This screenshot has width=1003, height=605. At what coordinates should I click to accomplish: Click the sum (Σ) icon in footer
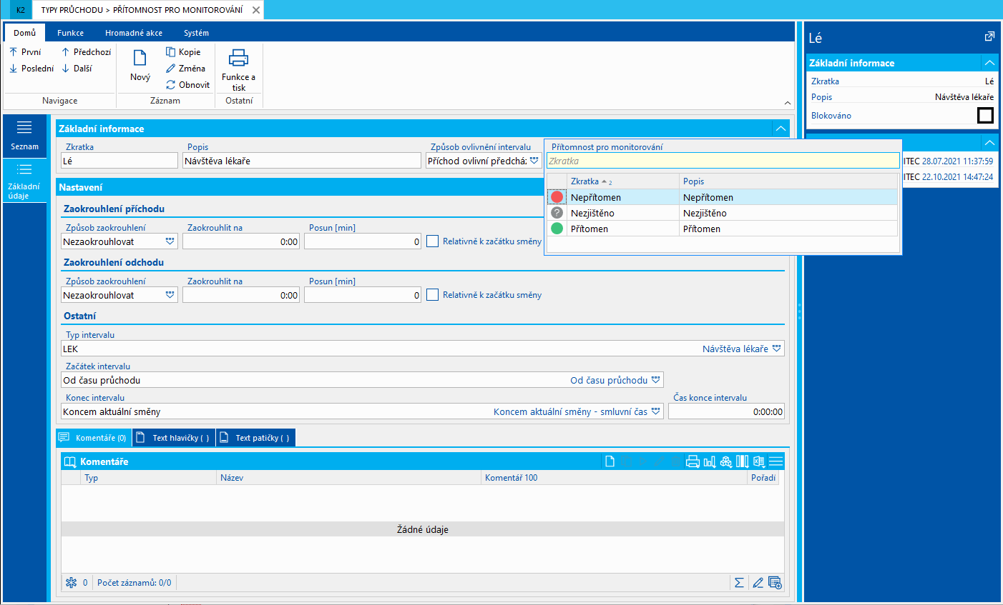tap(739, 583)
